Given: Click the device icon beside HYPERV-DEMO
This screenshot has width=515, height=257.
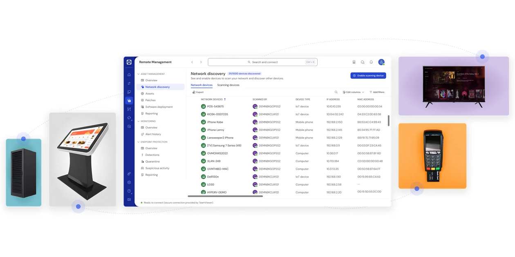Looking at the screenshot, I should point(203,192).
